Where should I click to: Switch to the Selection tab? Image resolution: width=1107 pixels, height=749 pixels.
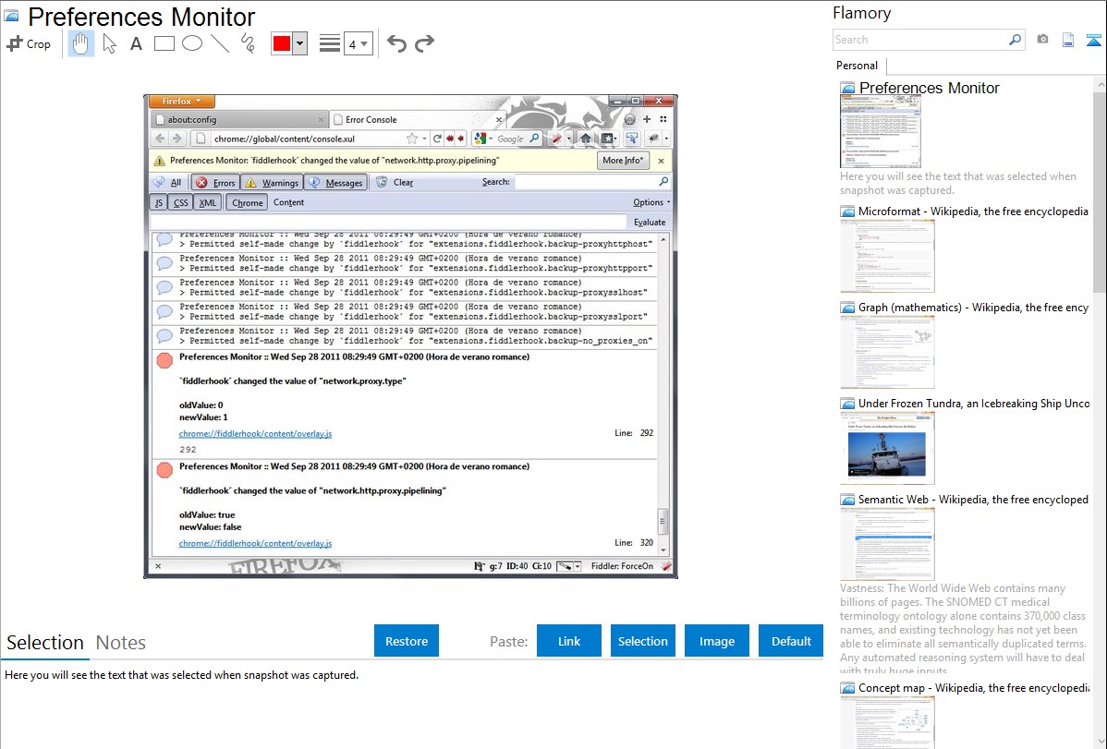[x=45, y=643]
